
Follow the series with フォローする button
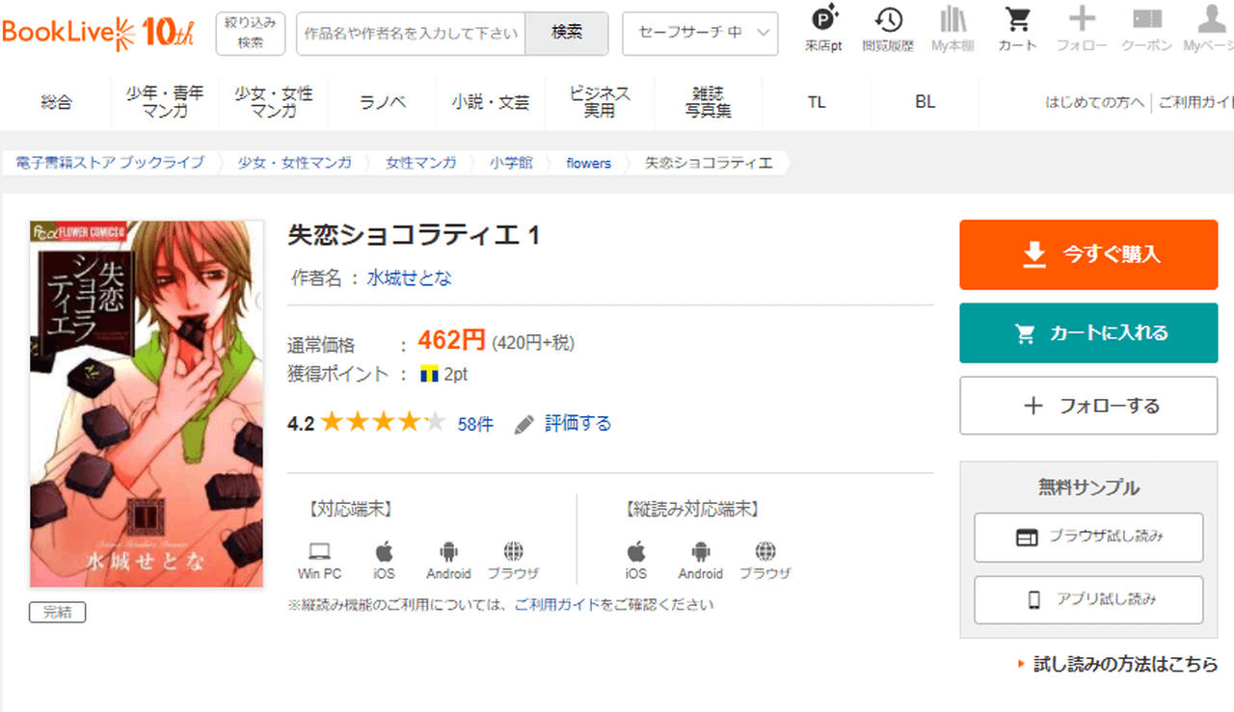[x=1088, y=406]
